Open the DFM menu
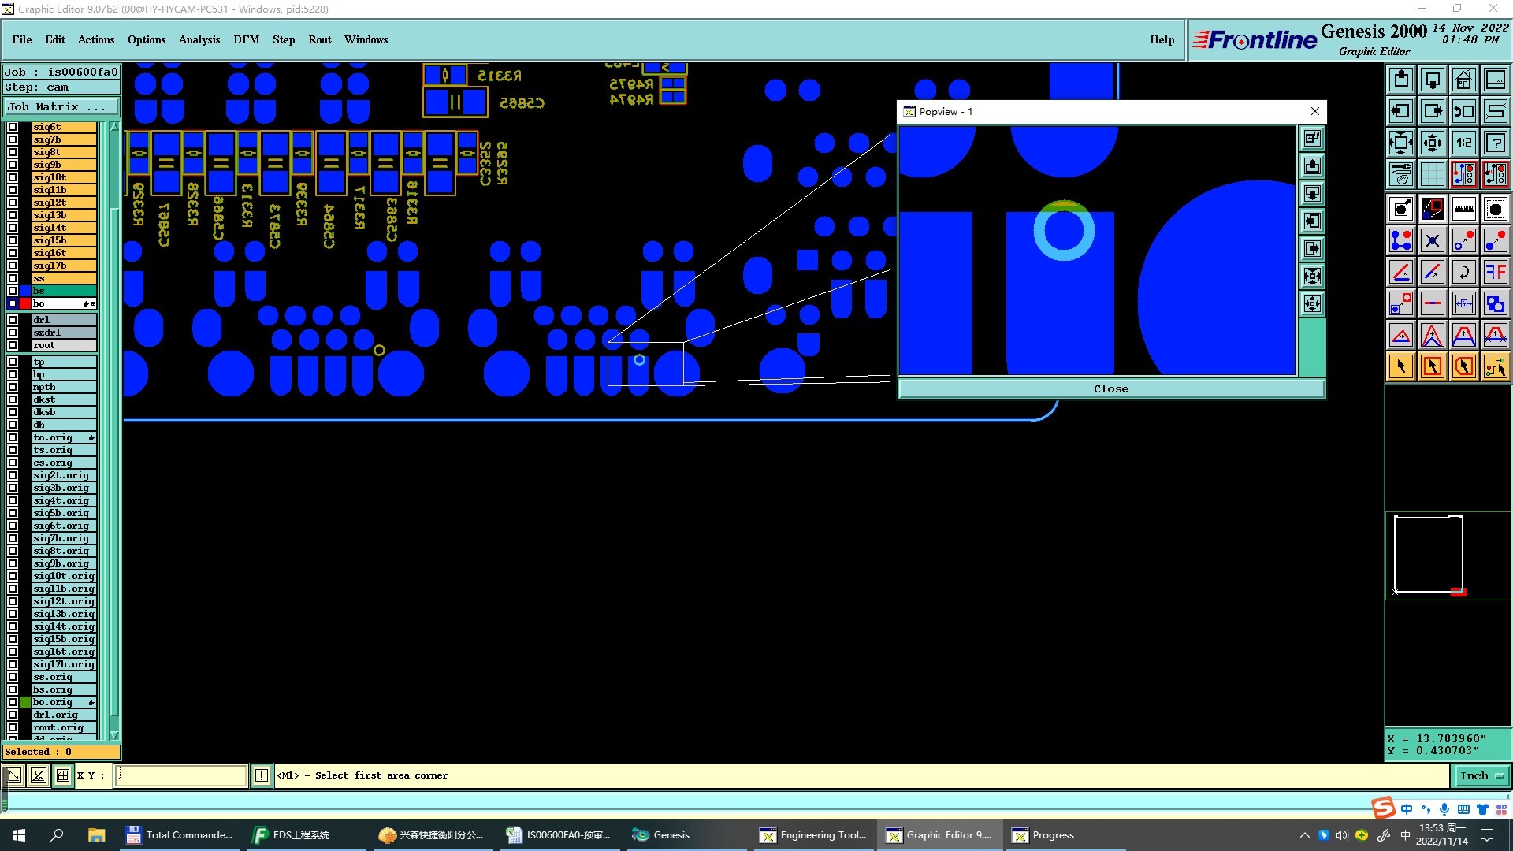Screen dimensions: 1513x851 pos(246,39)
